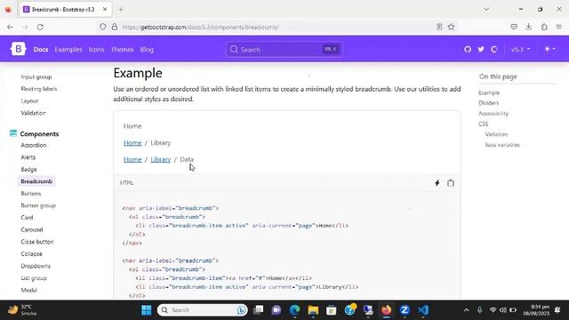Image resolution: width=569 pixels, height=320 pixels.
Task: Open the Examples nav item
Action: coord(68,50)
